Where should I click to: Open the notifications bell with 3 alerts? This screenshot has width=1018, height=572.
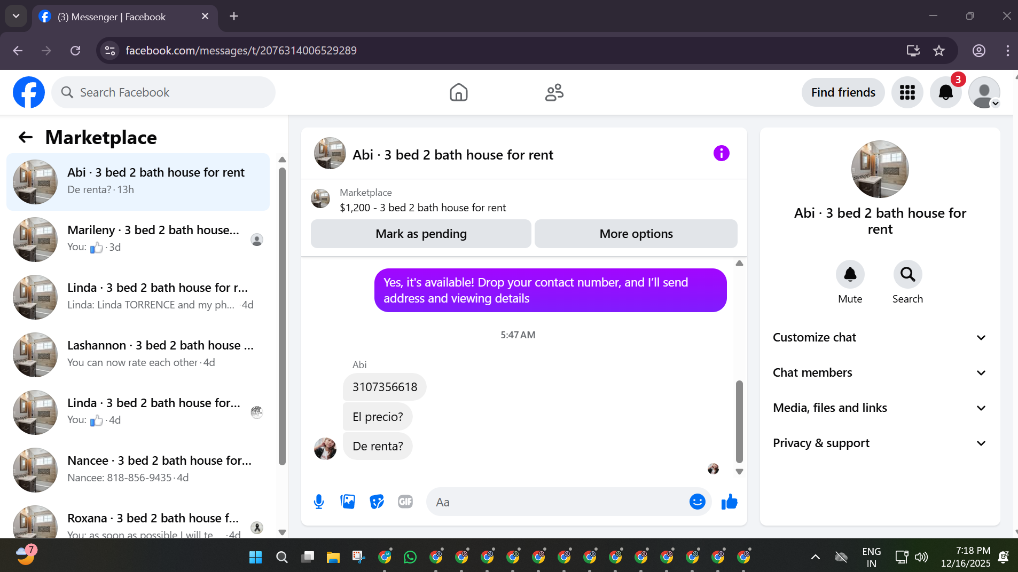(945, 92)
